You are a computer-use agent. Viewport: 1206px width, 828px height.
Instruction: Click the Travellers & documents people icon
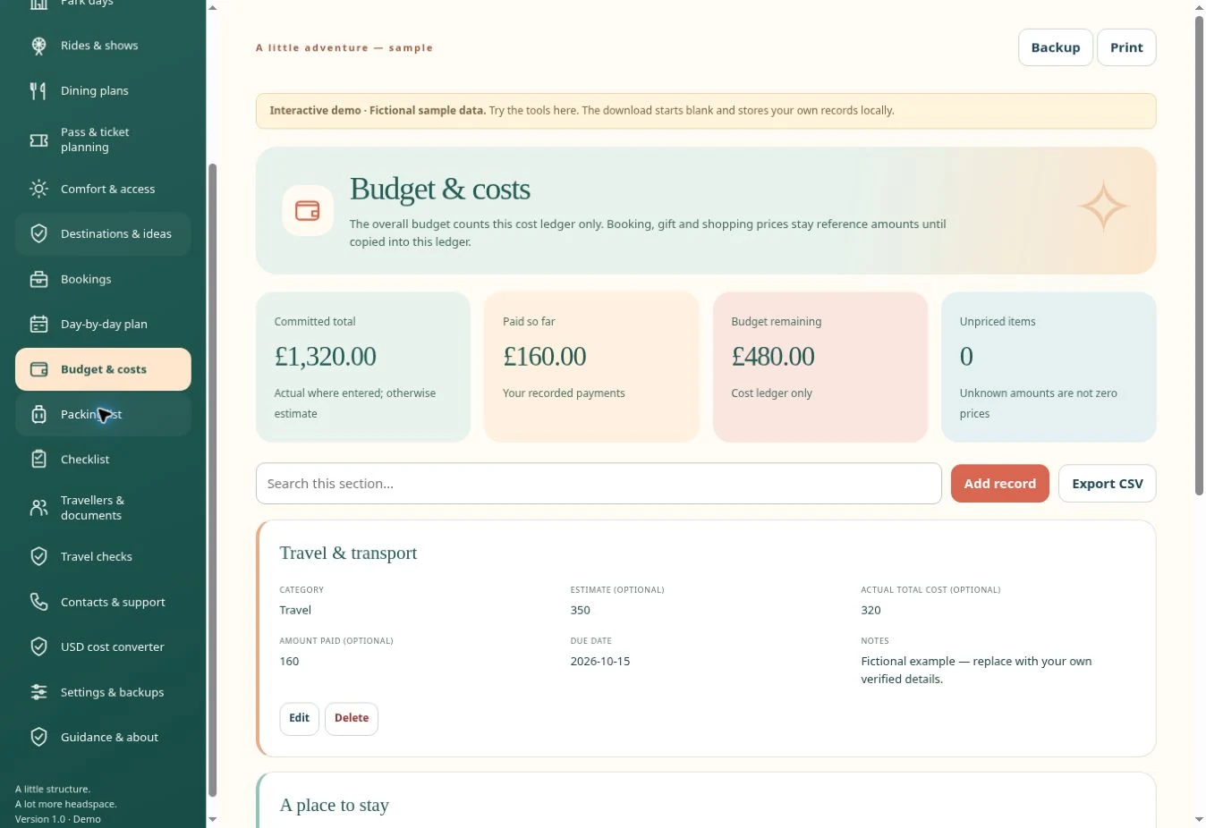(38, 508)
